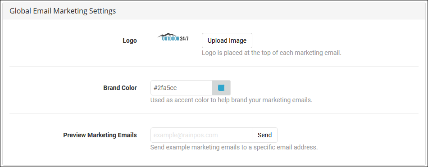The width and height of the screenshot is (428, 167).
Task: Click the 24/7 text in the logo
Action: [184, 39]
